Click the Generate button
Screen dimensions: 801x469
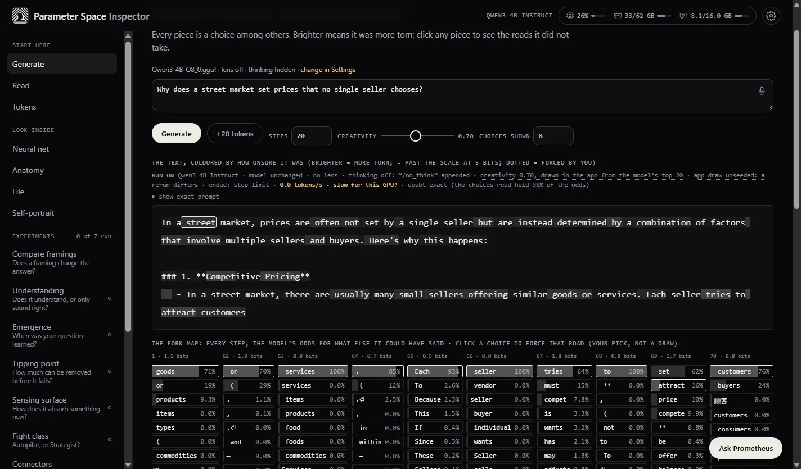pyautogui.click(x=177, y=134)
